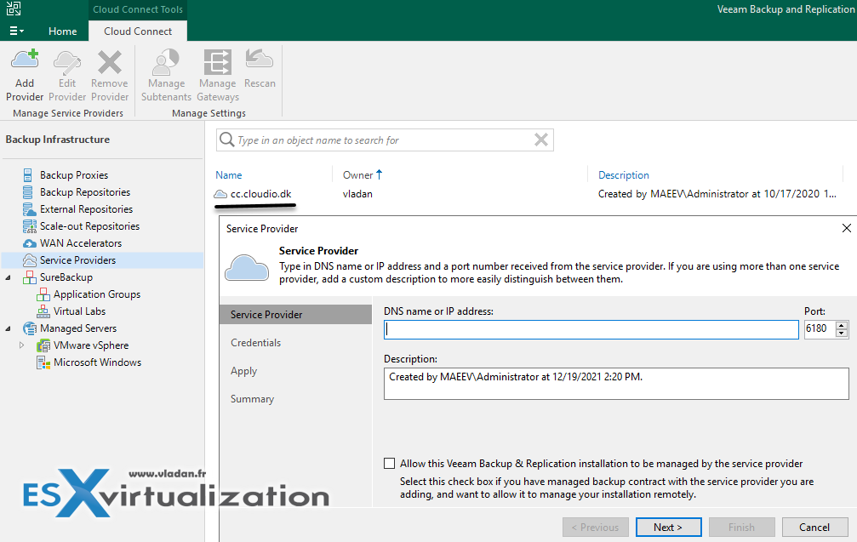The image size is (857, 542).
Task: Click the VMware vSphere tree icon
Action: pos(43,345)
